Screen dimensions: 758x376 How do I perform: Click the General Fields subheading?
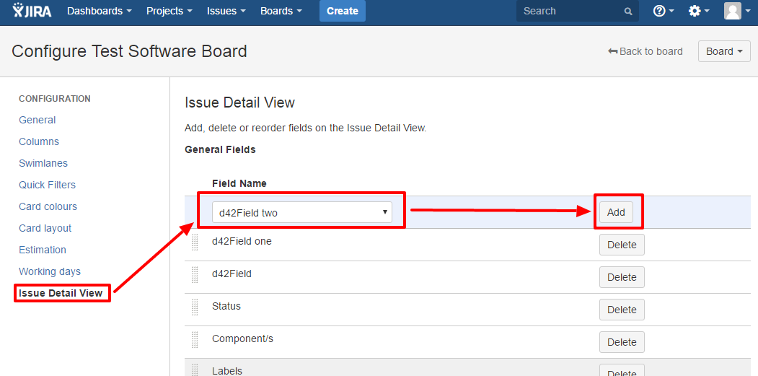point(220,149)
